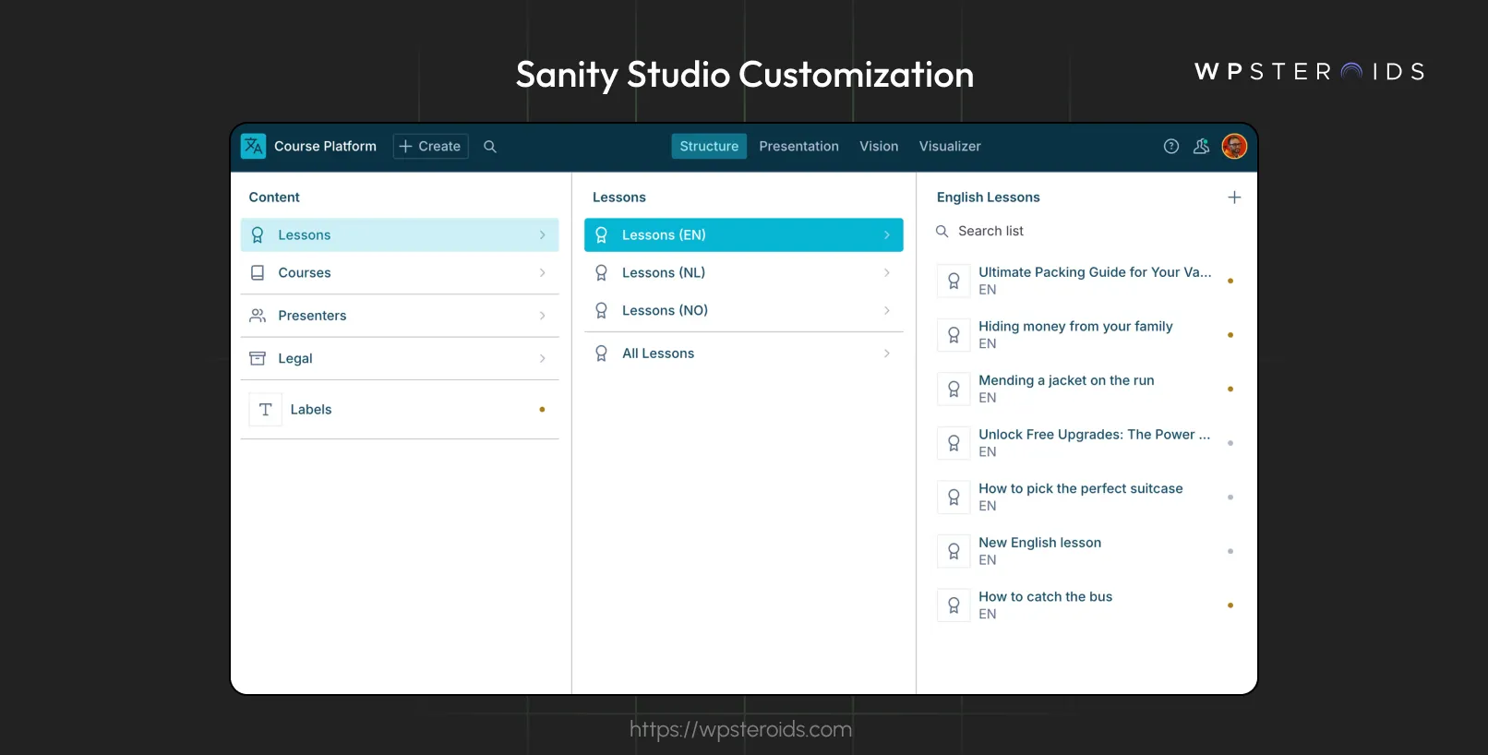The height and width of the screenshot is (755, 1488).
Task: Open 'Mending a jacket on the run' lesson
Action: 1087,389
